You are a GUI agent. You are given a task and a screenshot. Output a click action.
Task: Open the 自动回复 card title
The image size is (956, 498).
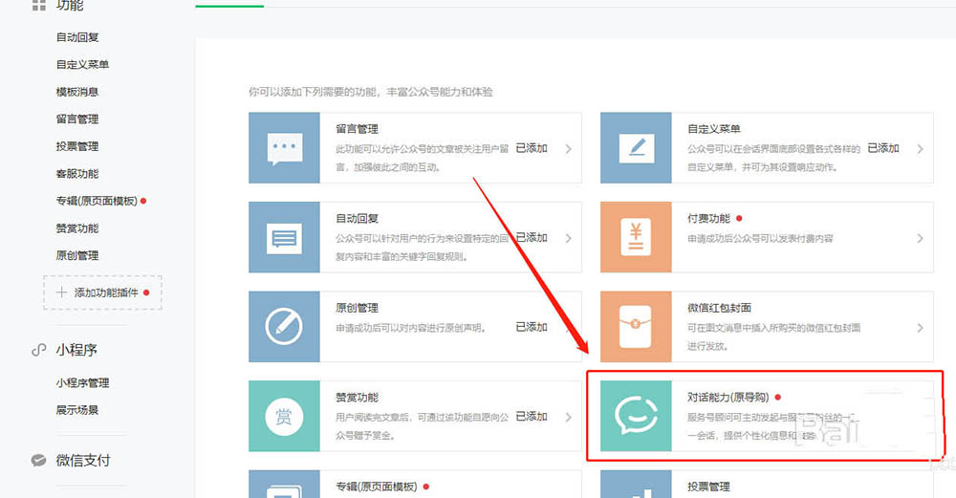coord(357,218)
